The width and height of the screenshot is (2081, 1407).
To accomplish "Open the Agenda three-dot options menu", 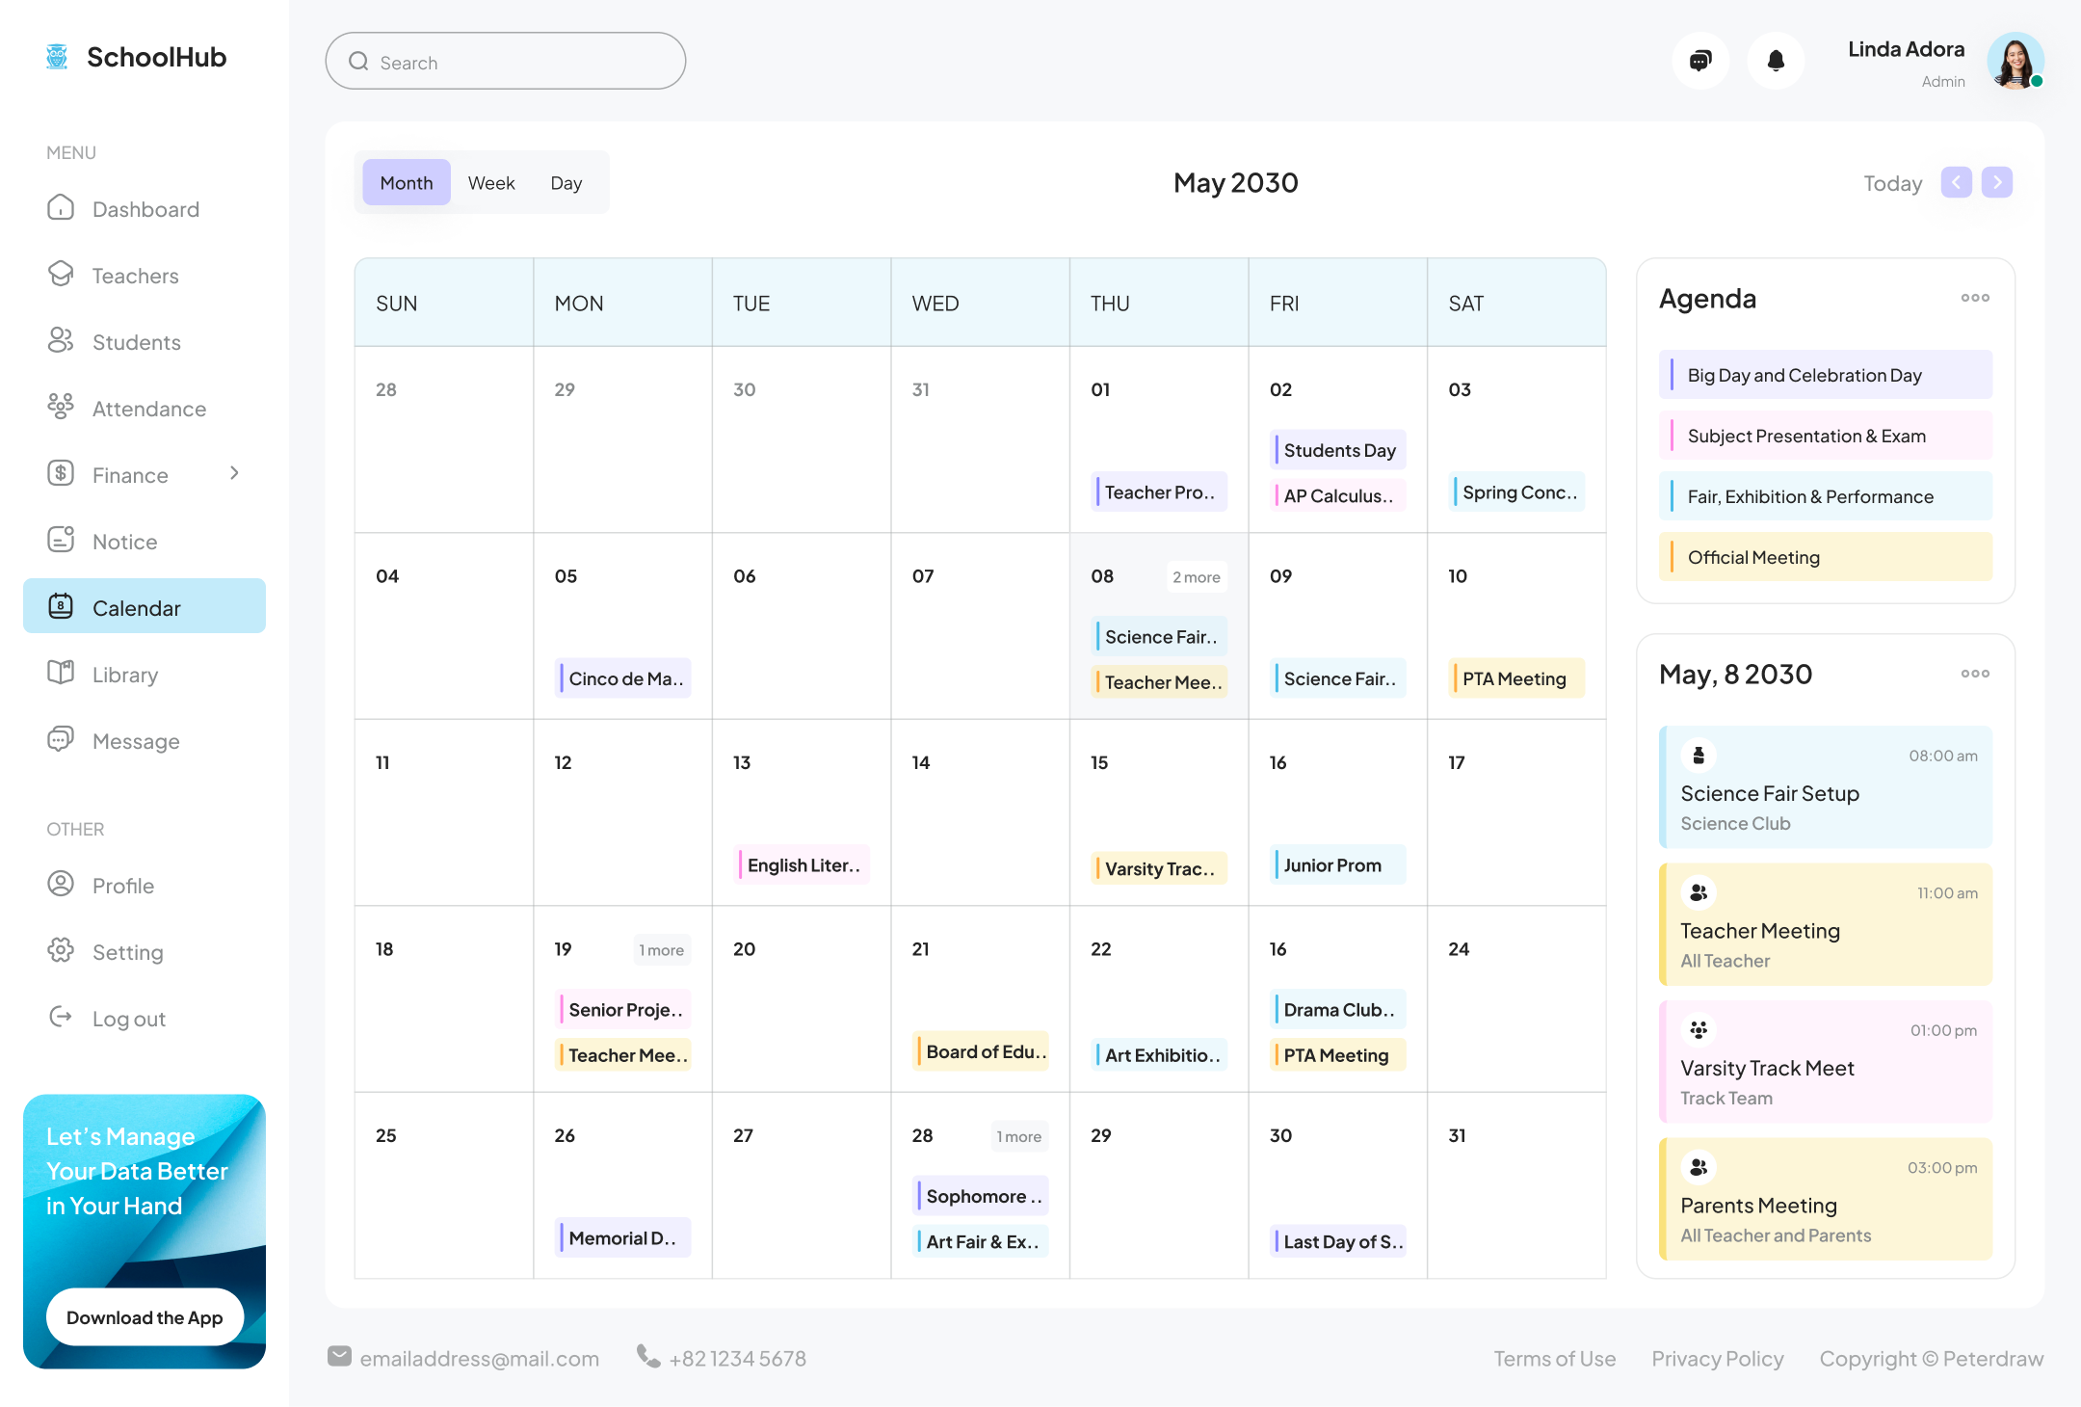I will (1975, 298).
